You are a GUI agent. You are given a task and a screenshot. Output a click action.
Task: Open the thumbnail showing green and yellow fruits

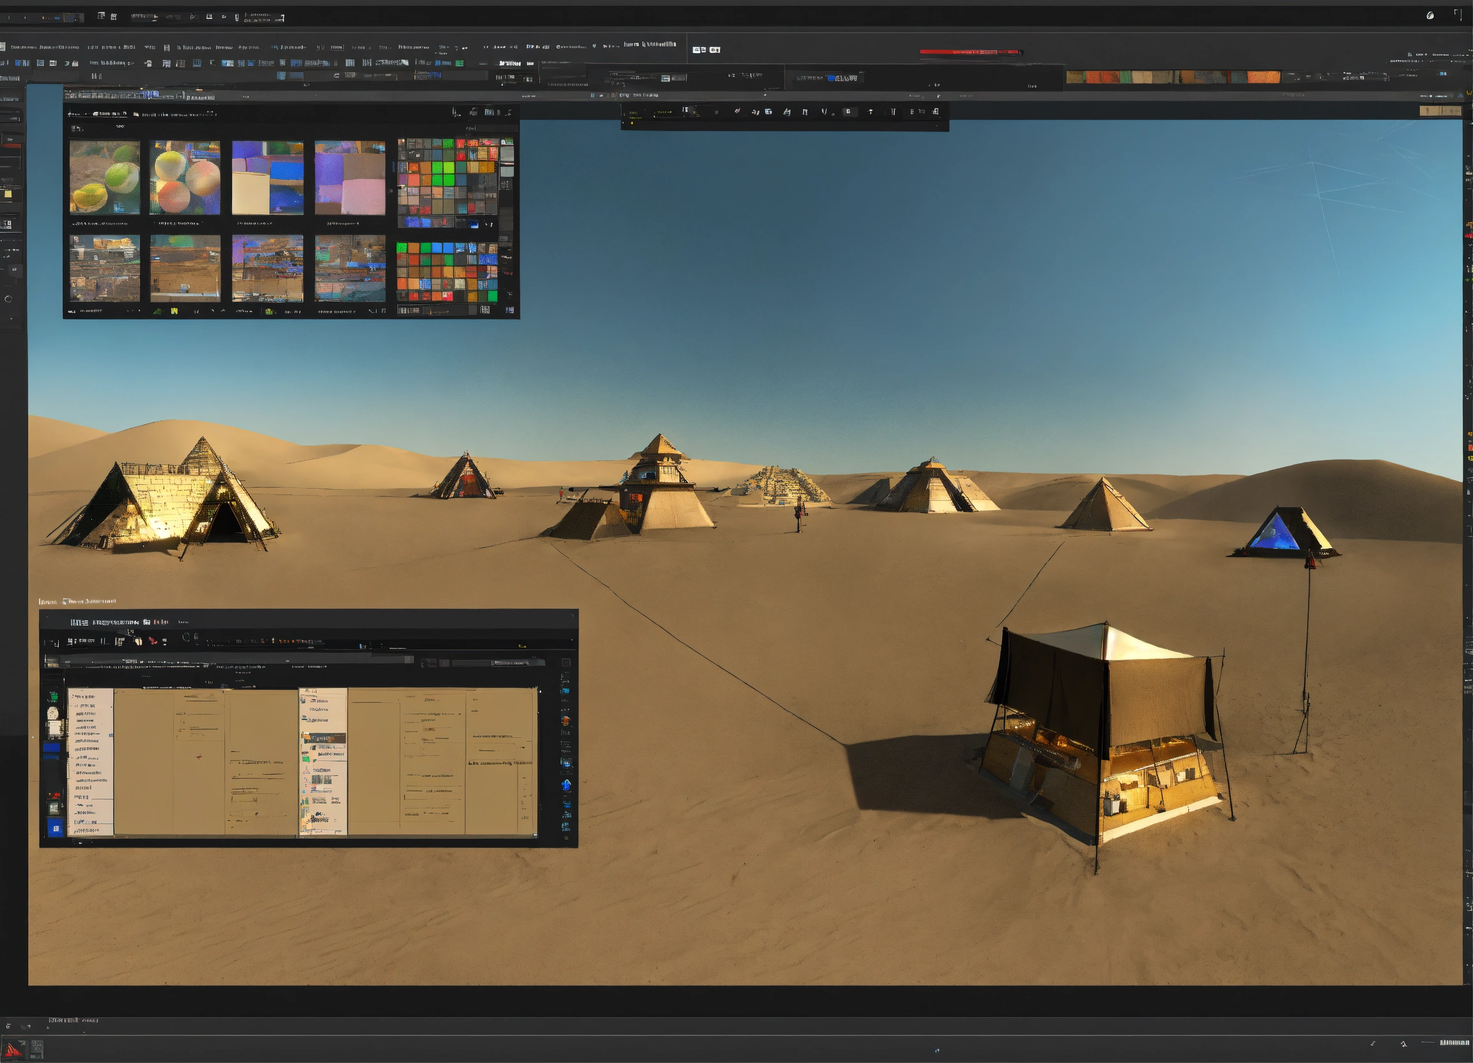105,178
